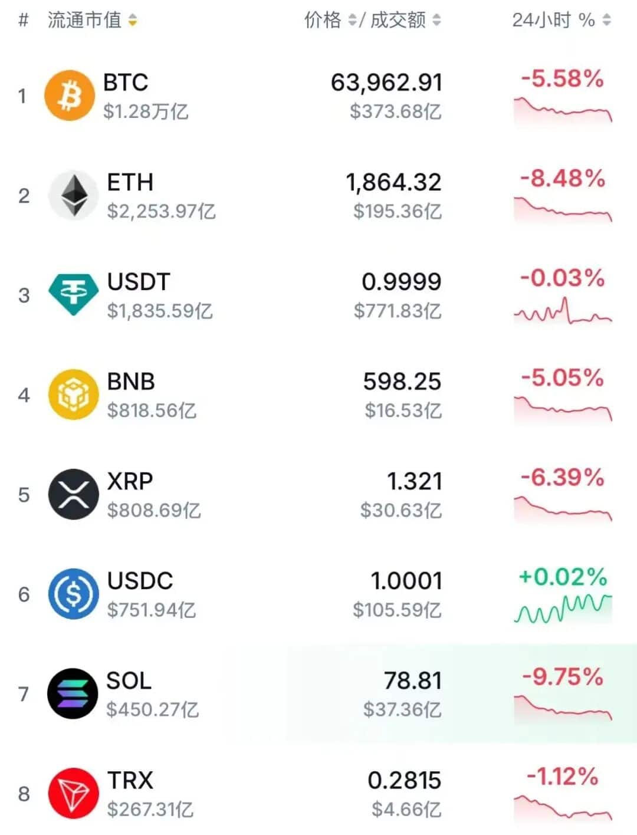Open SOL's -9.75% change value
637x835 pixels.
(x=563, y=677)
